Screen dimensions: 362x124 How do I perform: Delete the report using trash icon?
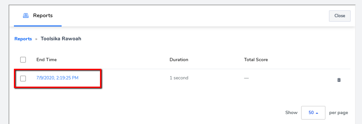pyautogui.click(x=339, y=80)
